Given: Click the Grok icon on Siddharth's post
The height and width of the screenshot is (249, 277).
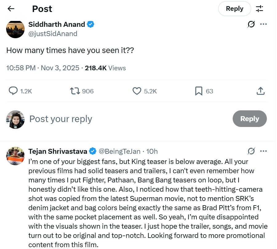Looking at the screenshot, I should [251, 24].
